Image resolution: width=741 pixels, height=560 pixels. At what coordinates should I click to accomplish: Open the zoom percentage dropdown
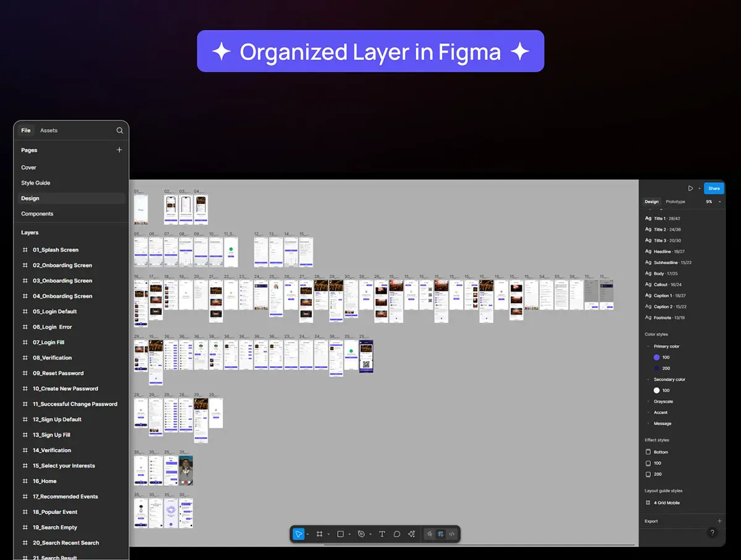pos(713,202)
